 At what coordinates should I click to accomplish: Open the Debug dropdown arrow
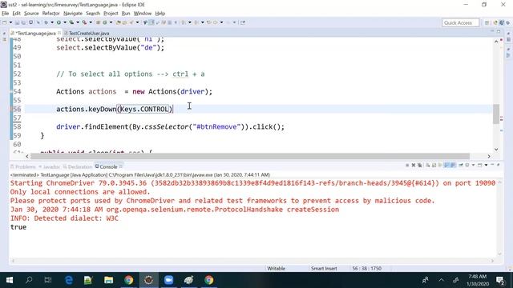pyautogui.click(x=52, y=22)
